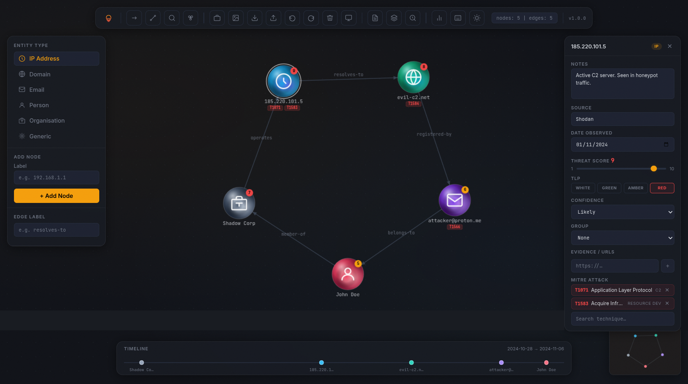This screenshot has width=688, height=384.
Task: Open the document report icon
Action: coord(375,18)
